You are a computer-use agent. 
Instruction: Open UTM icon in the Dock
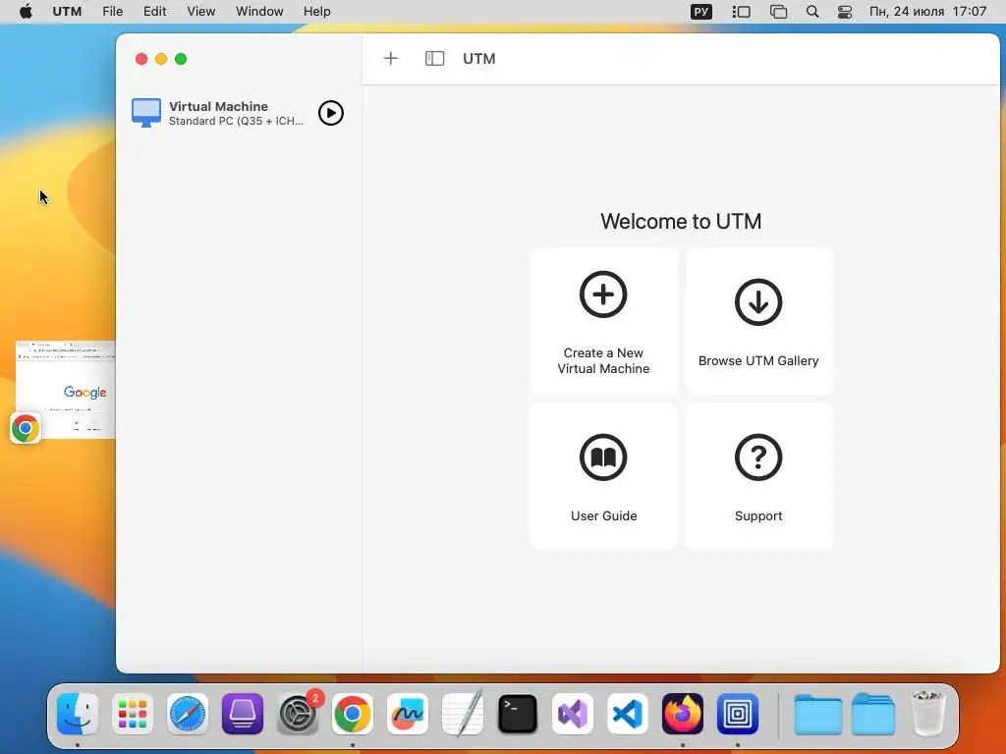738,714
